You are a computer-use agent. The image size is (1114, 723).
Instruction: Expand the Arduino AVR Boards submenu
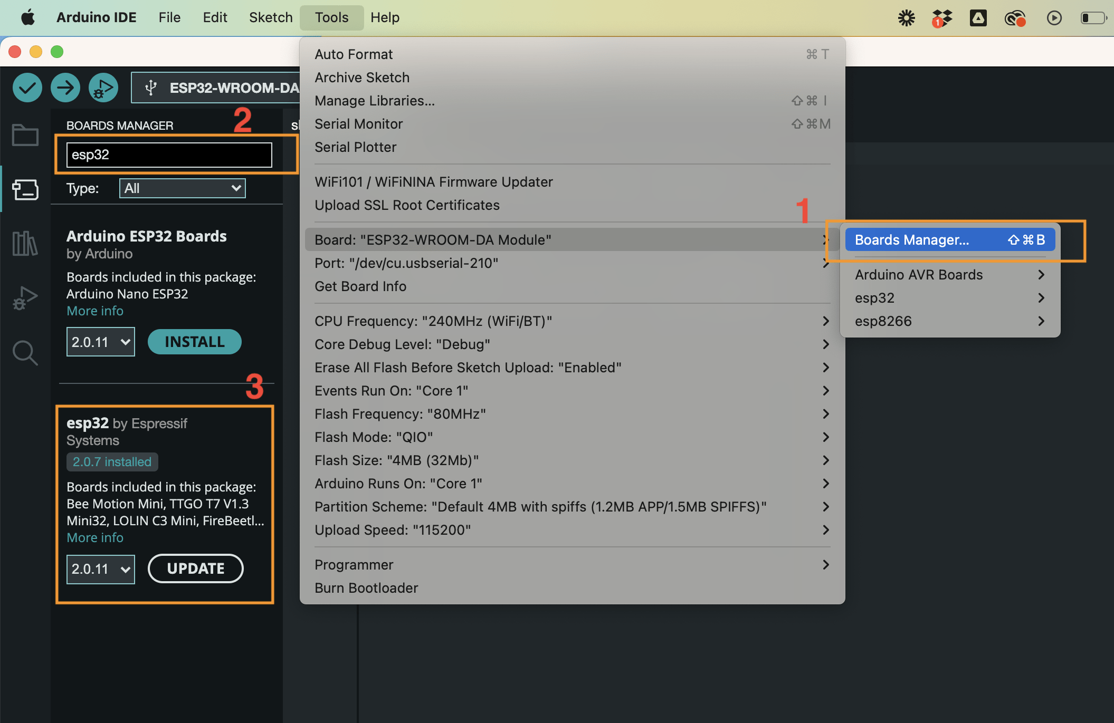pos(950,275)
